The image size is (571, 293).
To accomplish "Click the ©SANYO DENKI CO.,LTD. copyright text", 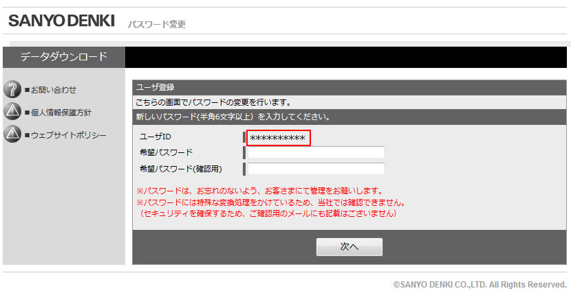I will (x=480, y=284).
